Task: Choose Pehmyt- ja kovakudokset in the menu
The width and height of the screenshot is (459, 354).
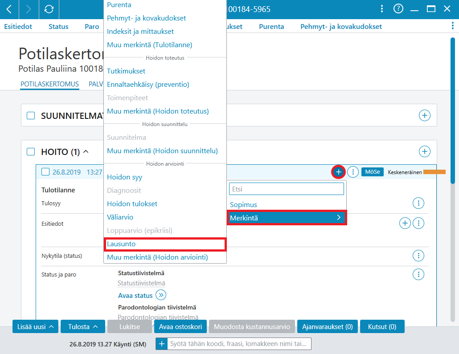Action: 146,18
